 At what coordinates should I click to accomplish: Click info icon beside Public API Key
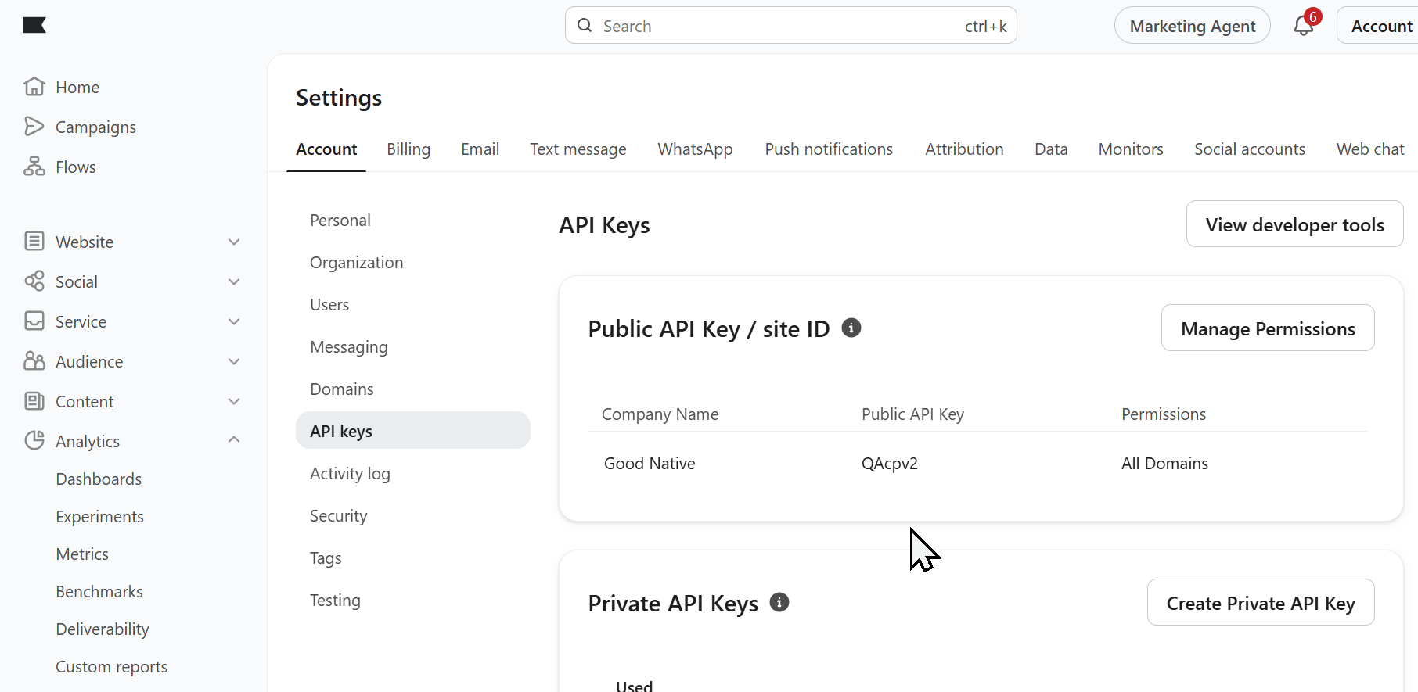[851, 328]
